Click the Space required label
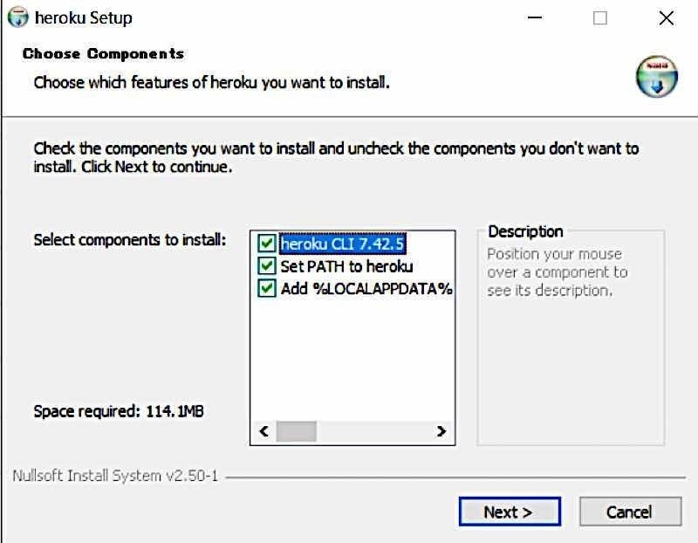This screenshot has width=698, height=543. coord(119,410)
